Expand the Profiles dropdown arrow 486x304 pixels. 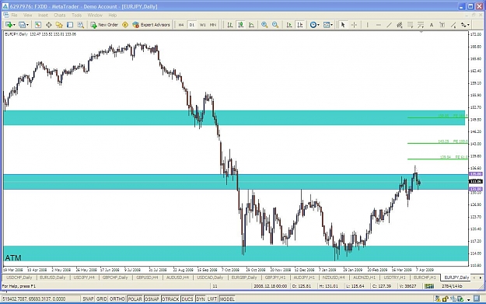click(27, 25)
